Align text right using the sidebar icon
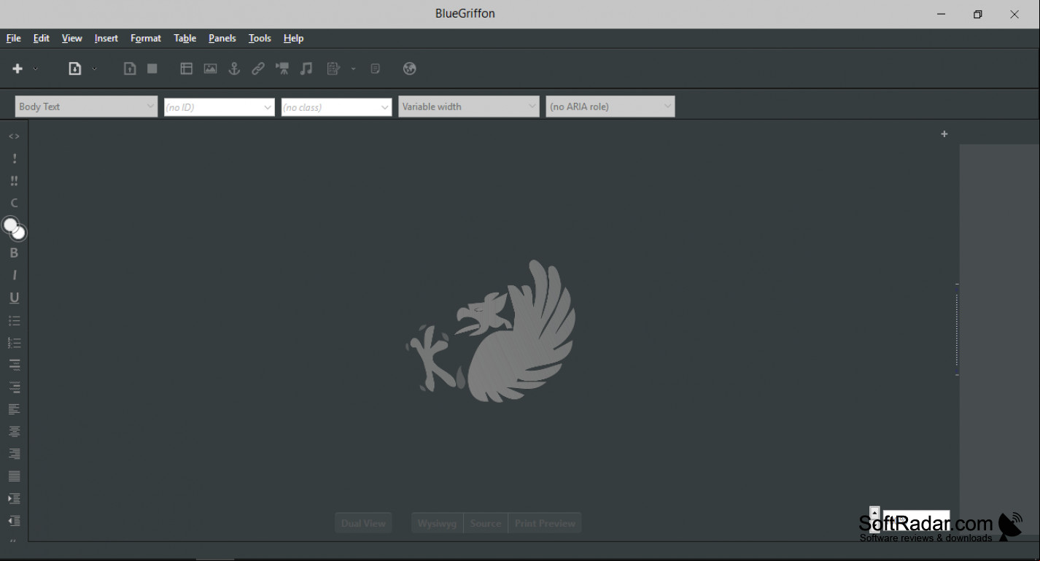Viewport: 1040px width, 561px height. click(x=14, y=454)
